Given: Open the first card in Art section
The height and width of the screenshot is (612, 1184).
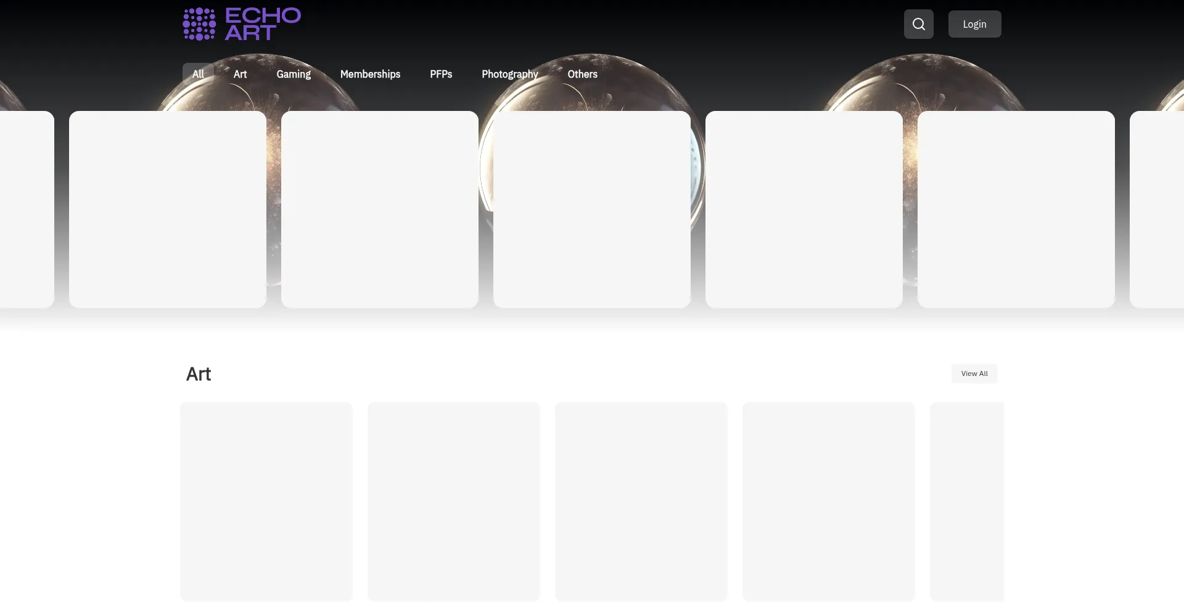Looking at the screenshot, I should point(266,501).
